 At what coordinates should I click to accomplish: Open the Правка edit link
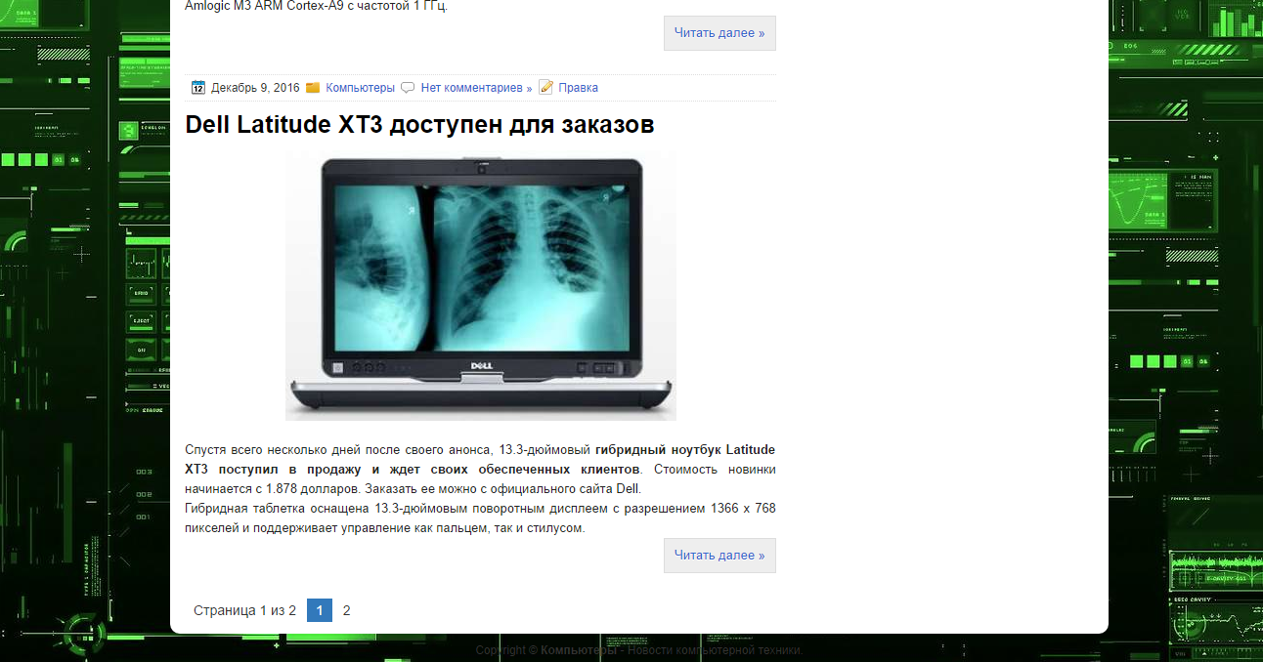click(578, 88)
